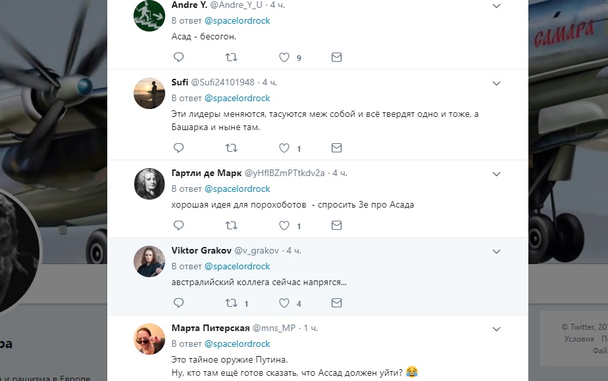Screen dimensions: 608x381
Task: Retweet Viktor Grakov's tweet
Action: point(231,303)
